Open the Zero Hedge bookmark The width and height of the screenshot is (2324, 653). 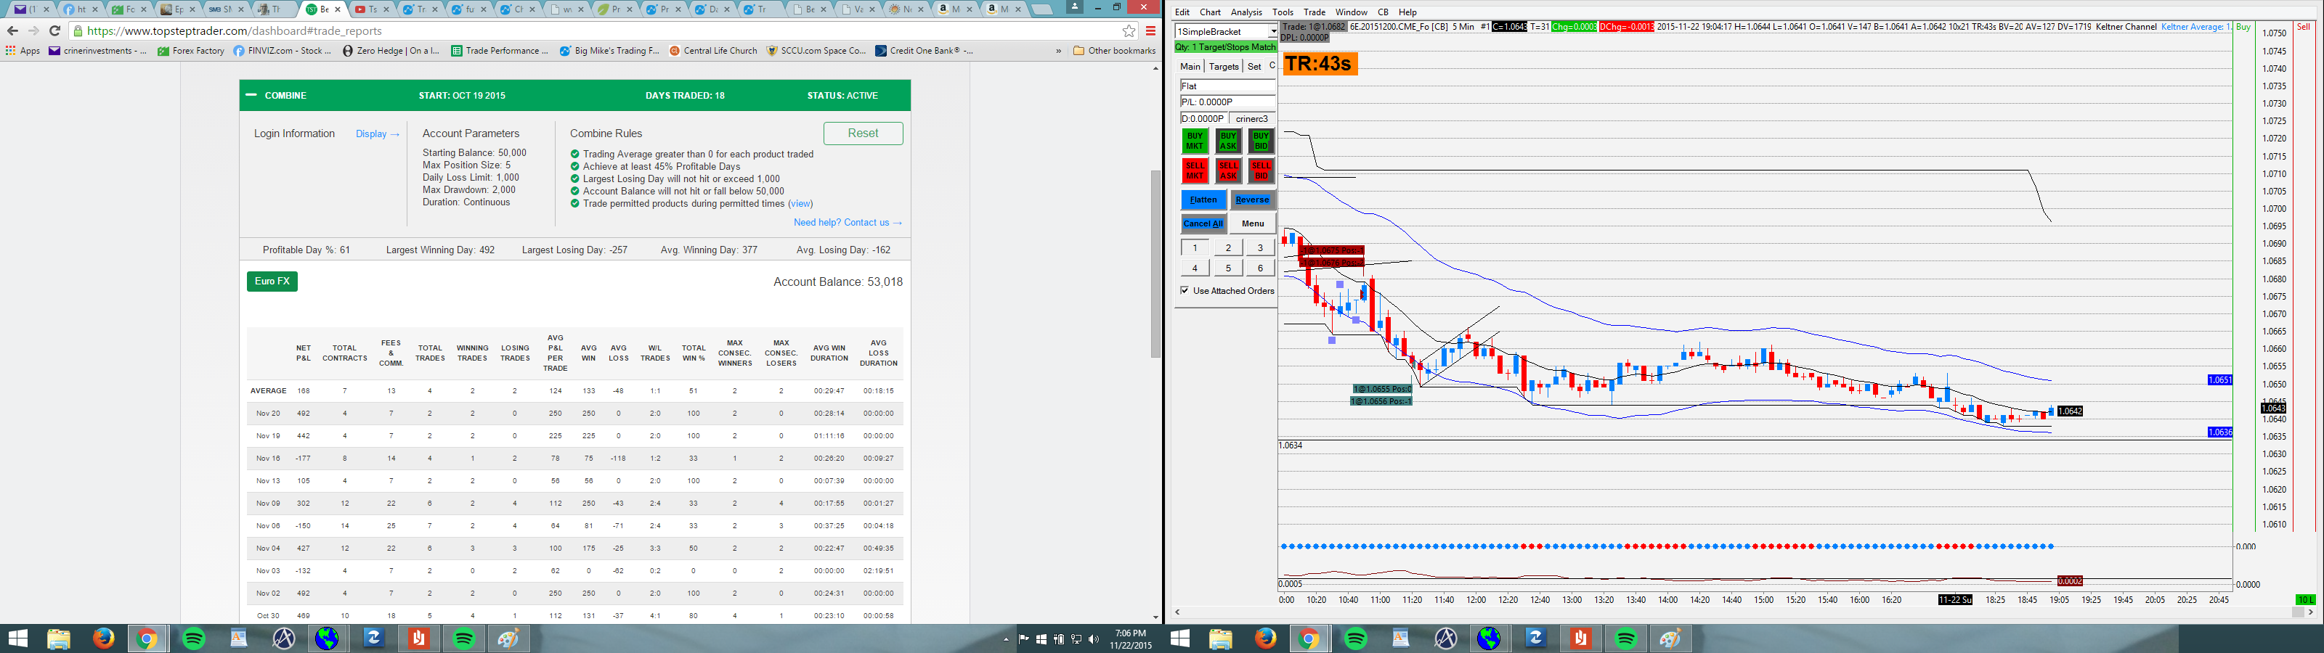coord(391,51)
